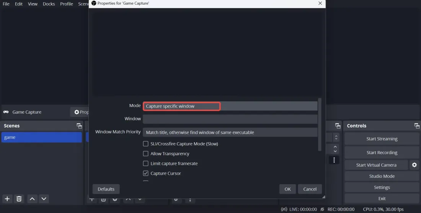Click the Properties dialog vertical scrollbar
421x213 pixels.
320,125
